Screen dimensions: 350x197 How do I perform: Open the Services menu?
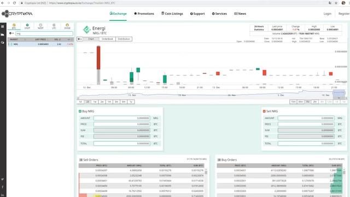pyautogui.click(x=219, y=14)
